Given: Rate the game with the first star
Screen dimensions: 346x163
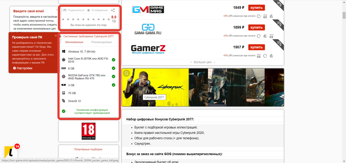Looking at the screenshot, I should click(x=63, y=19).
